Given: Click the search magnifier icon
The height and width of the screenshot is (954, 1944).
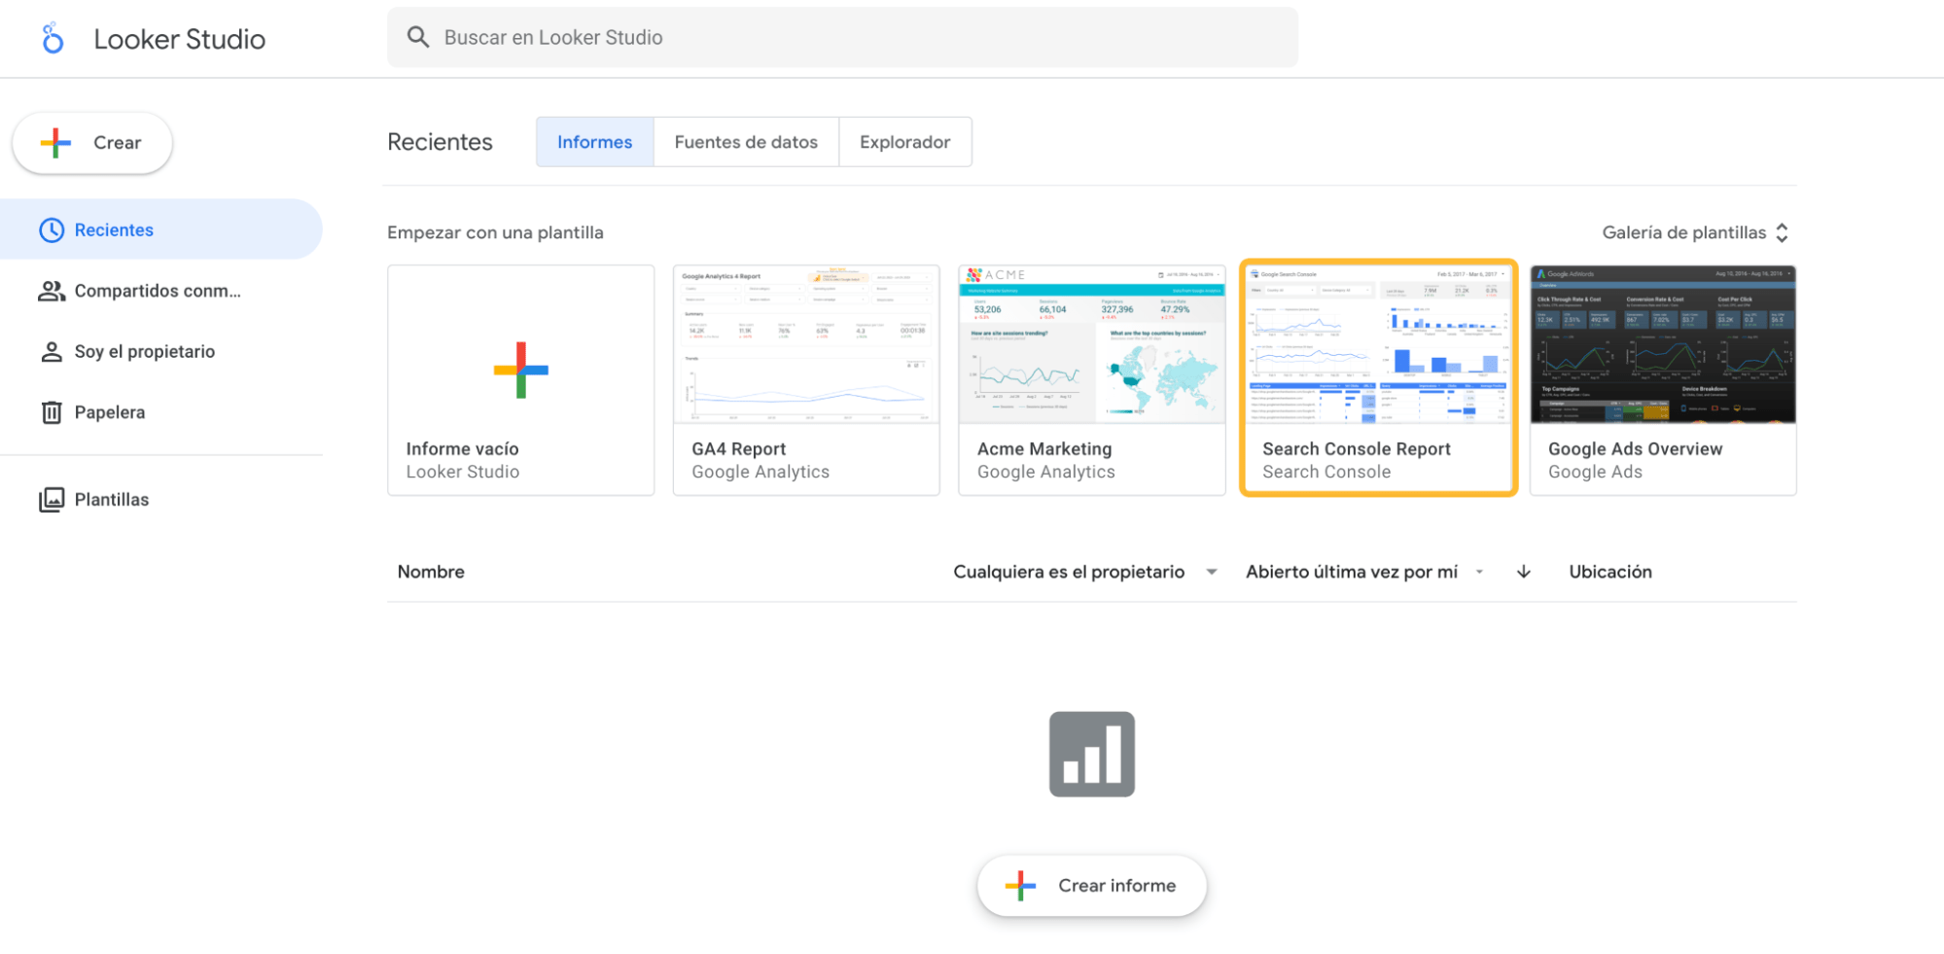Looking at the screenshot, I should pyautogui.click(x=418, y=37).
